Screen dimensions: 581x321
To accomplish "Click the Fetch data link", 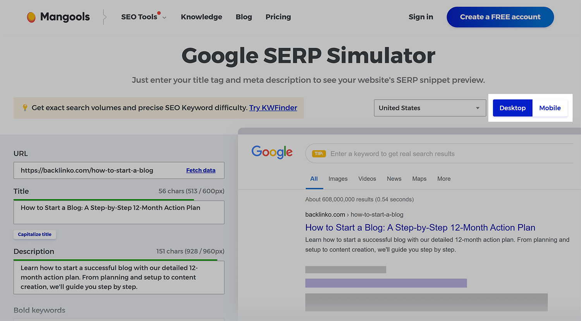I will click(x=201, y=170).
